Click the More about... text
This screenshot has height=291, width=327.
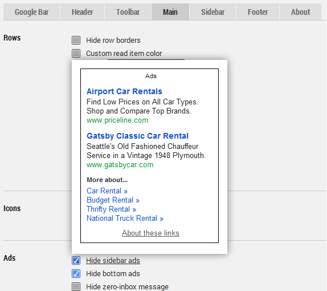[x=107, y=180]
